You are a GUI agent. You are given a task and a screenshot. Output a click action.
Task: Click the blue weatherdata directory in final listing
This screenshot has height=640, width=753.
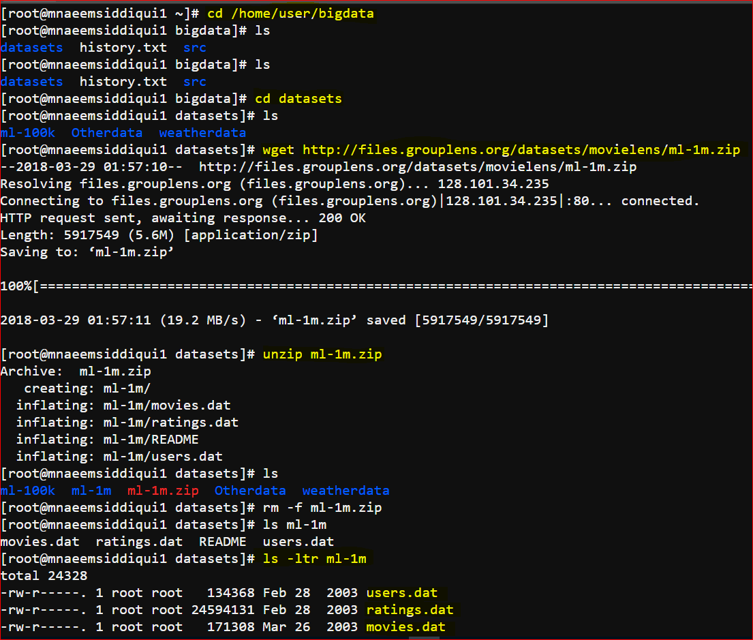coord(345,491)
